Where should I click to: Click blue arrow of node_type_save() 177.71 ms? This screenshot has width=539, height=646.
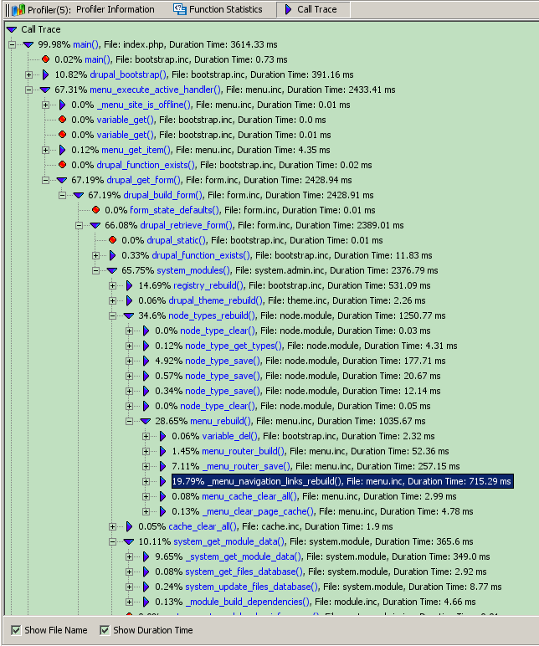point(146,361)
